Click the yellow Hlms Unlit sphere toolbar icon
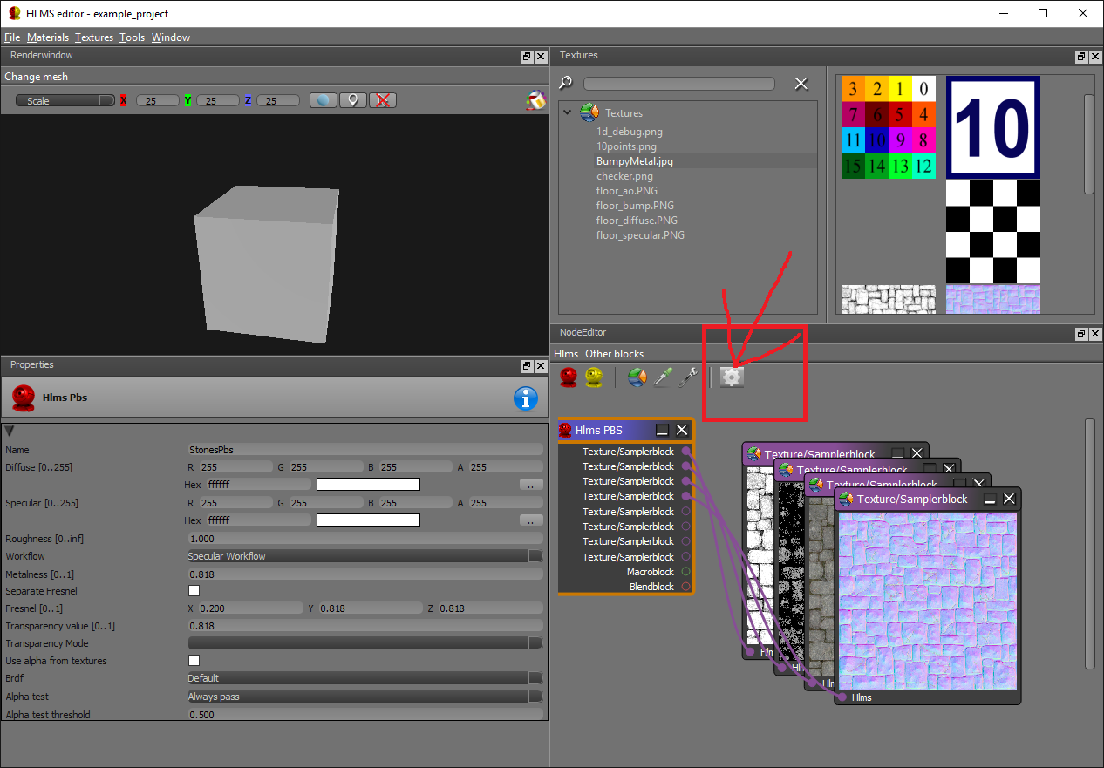This screenshot has width=1104, height=768. click(x=594, y=377)
